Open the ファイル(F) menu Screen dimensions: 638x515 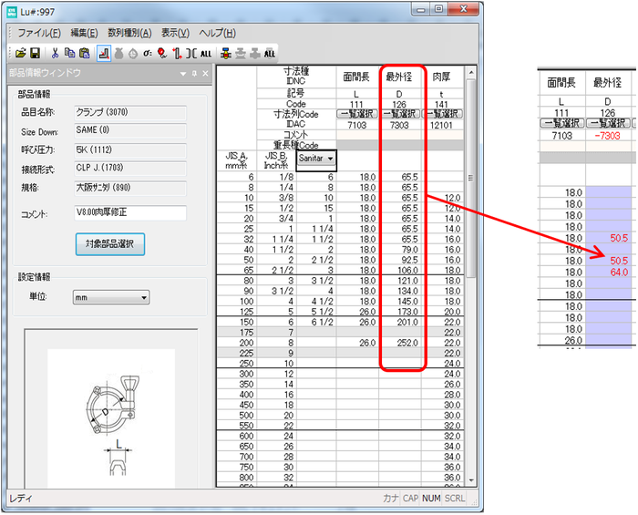[39, 33]
